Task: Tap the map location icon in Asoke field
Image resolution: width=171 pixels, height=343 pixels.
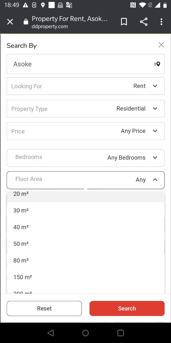Action: click(157, 64)
